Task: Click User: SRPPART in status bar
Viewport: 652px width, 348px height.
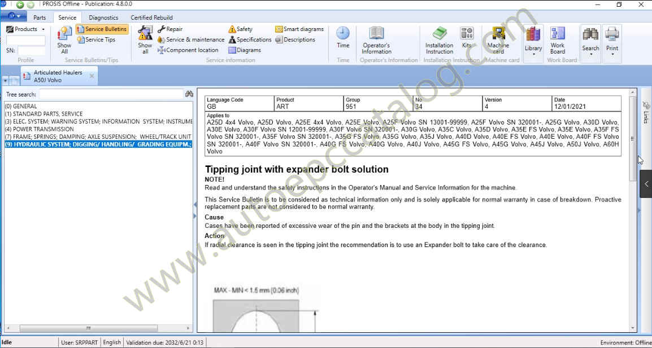Action: (80, 342)
